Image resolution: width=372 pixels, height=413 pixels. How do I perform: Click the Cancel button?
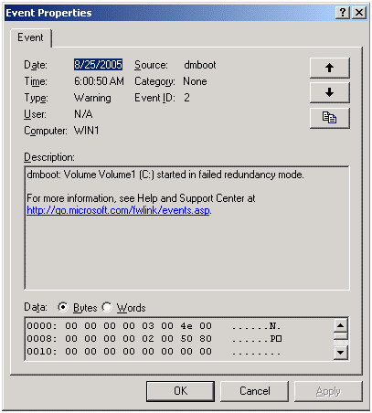254,391
